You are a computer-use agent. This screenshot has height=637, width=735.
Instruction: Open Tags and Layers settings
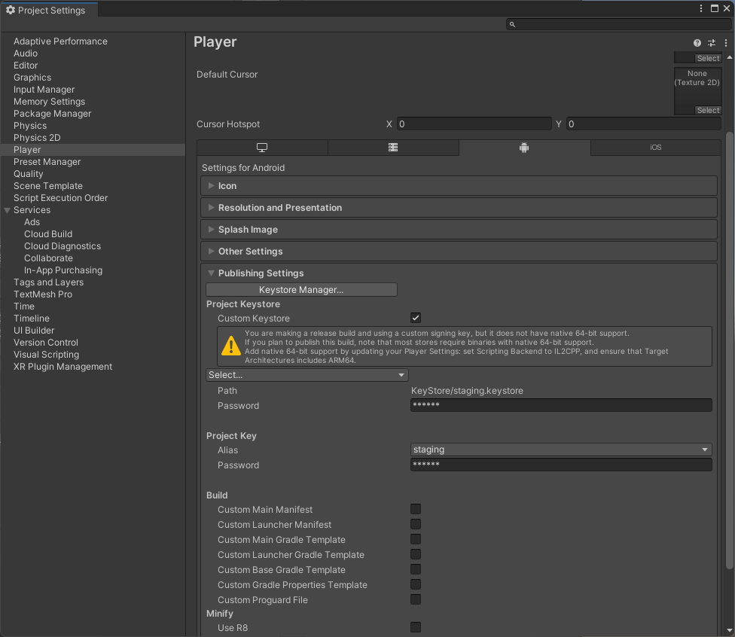coord(48,282)
